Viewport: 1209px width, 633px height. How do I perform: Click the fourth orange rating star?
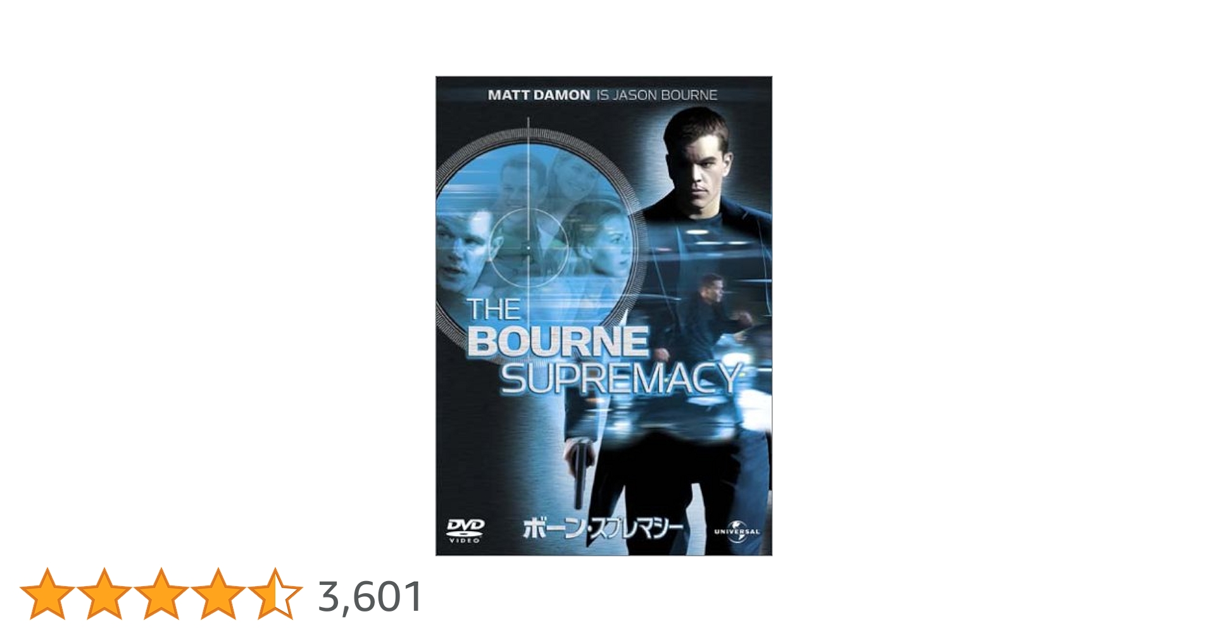(x=218, y=594)
